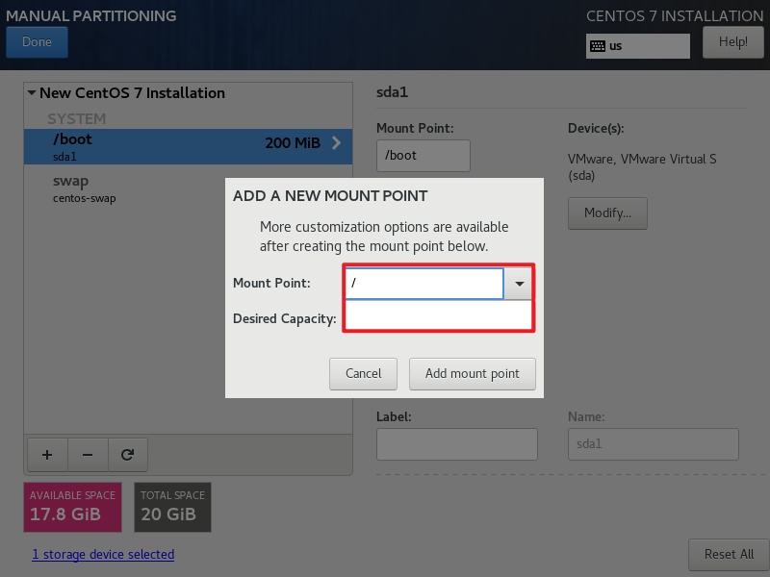The image size is (770, 577).
Task: Expand the SYSTEM group header
Action: pos(76,118)
